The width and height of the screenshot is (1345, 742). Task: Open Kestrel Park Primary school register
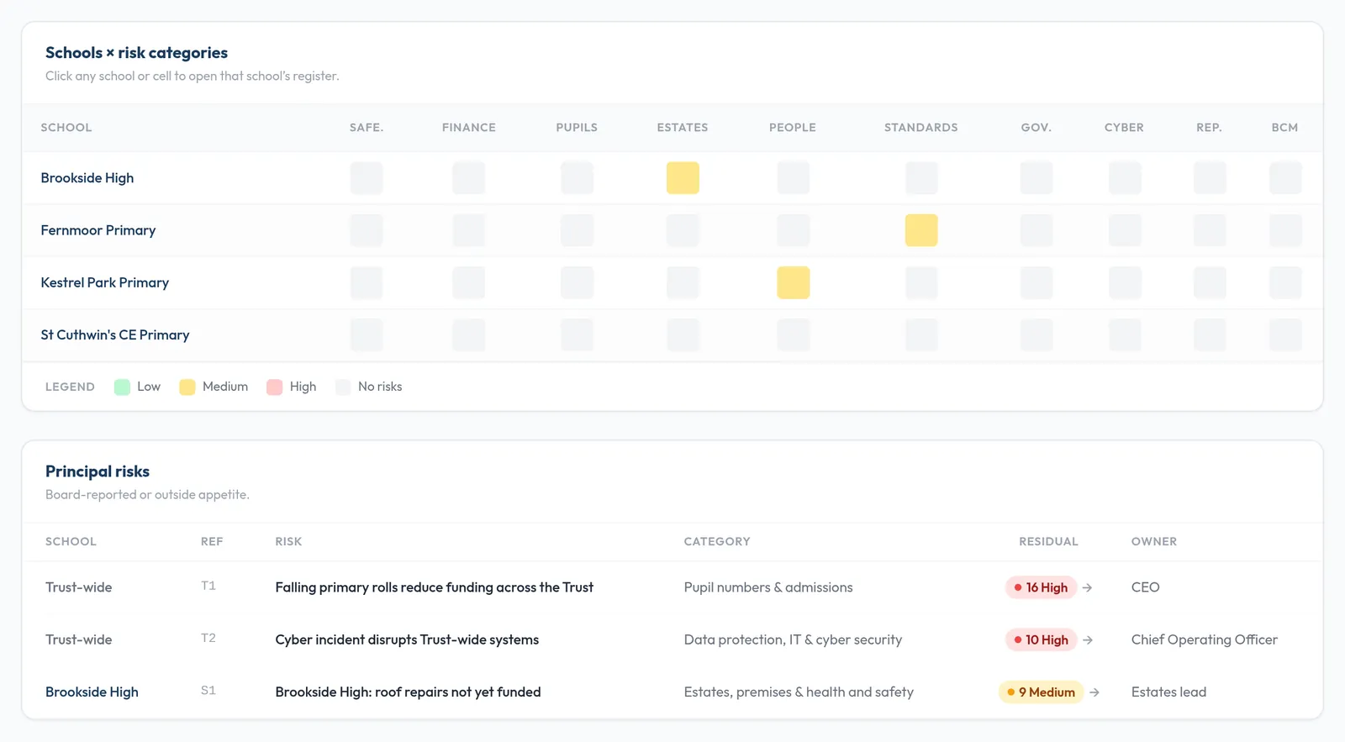pos(105,283)
